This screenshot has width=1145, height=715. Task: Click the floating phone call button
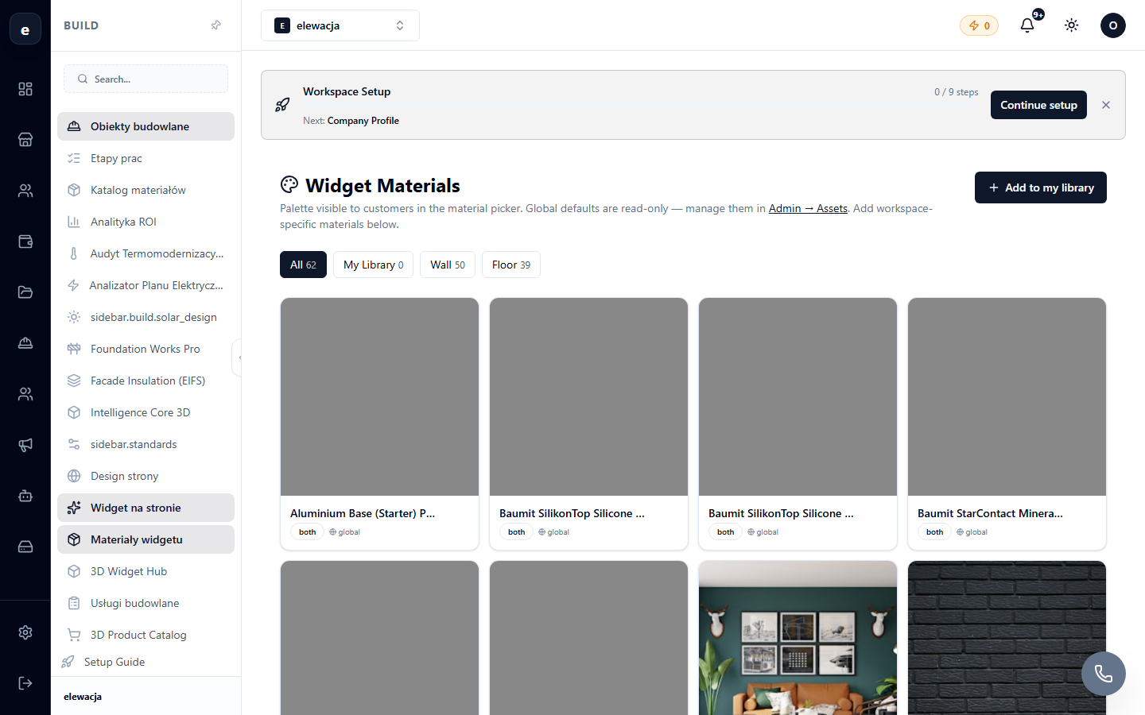pos(1104,674)
